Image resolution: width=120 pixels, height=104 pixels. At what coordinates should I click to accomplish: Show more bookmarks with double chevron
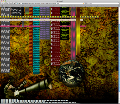(119, 6)
